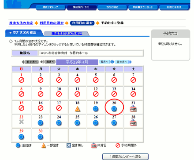
Task: Click 1週間カレンダーへ戻る button
Action: pos(125,156)
